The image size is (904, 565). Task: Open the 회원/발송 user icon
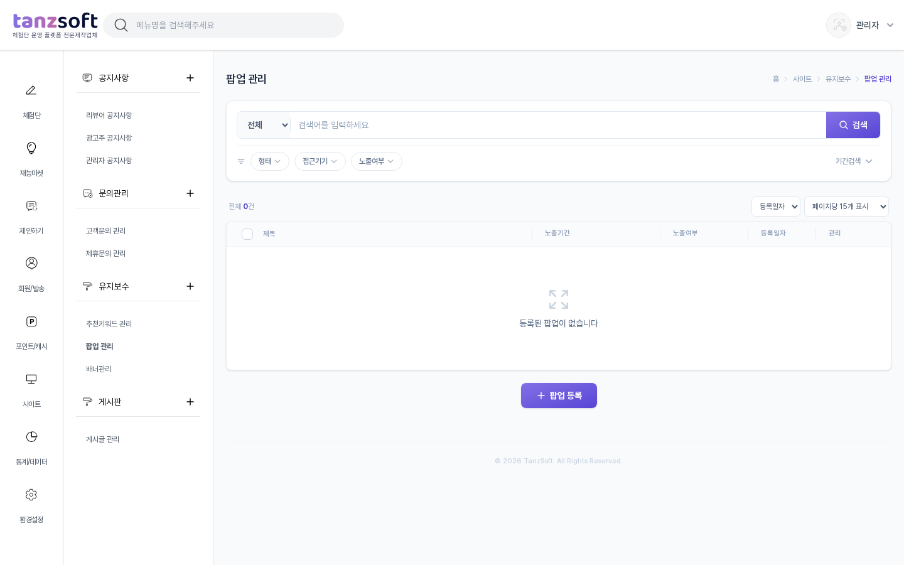coord(31,263)
